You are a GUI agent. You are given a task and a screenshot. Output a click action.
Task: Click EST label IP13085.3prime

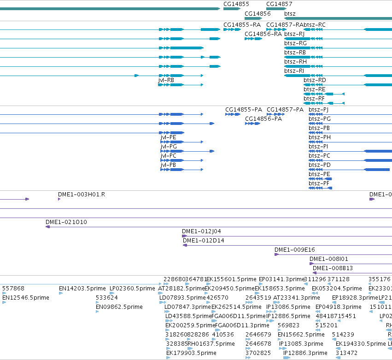tap(301, 344)
